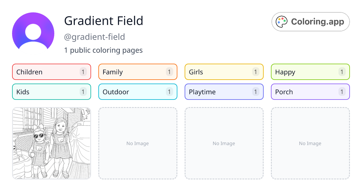
Task: Click the Family tag count badge
Action: (x=169, y=72)
